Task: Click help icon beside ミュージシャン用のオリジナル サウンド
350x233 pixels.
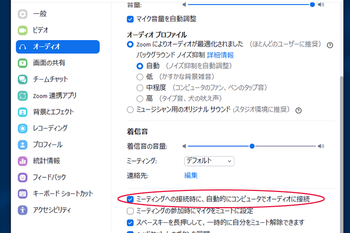Action: coord(298,110)
